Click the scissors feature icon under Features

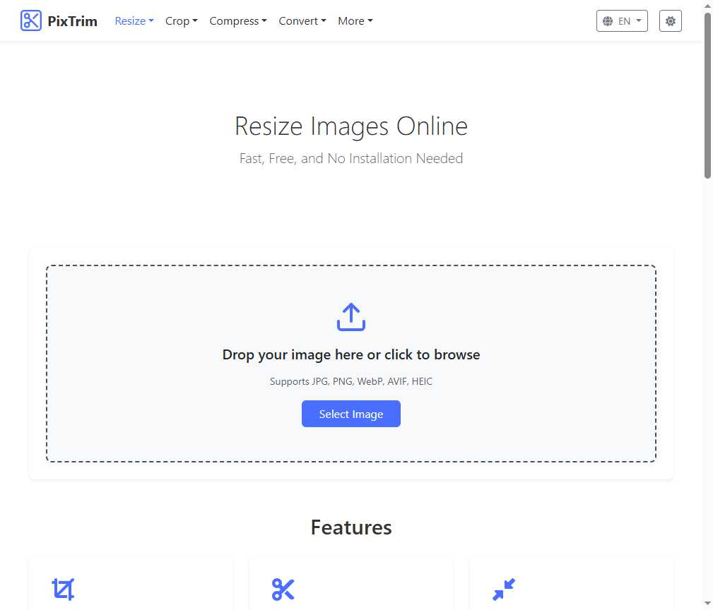click(283, 589)
